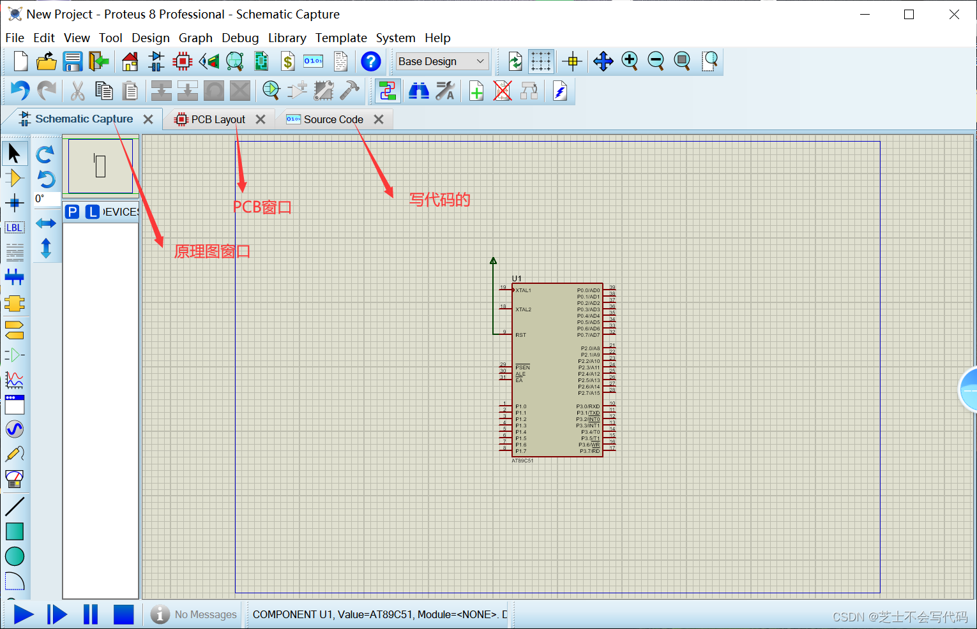Open the Bill of Materials dollar icon

point(288,62)
